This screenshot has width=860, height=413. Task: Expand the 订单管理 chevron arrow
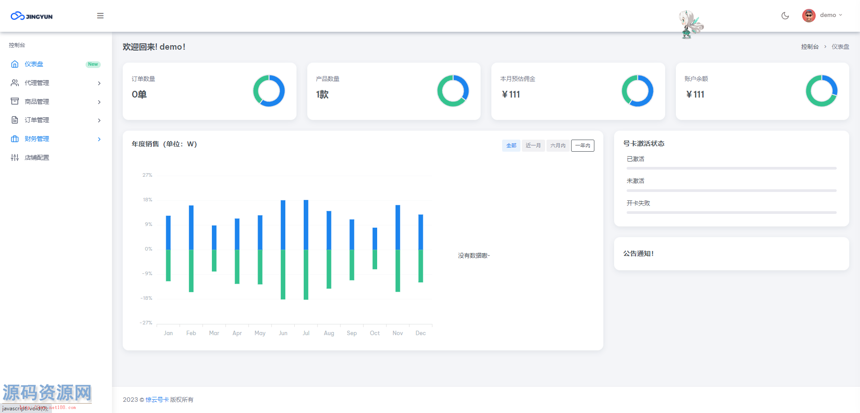tap(99, 120)
